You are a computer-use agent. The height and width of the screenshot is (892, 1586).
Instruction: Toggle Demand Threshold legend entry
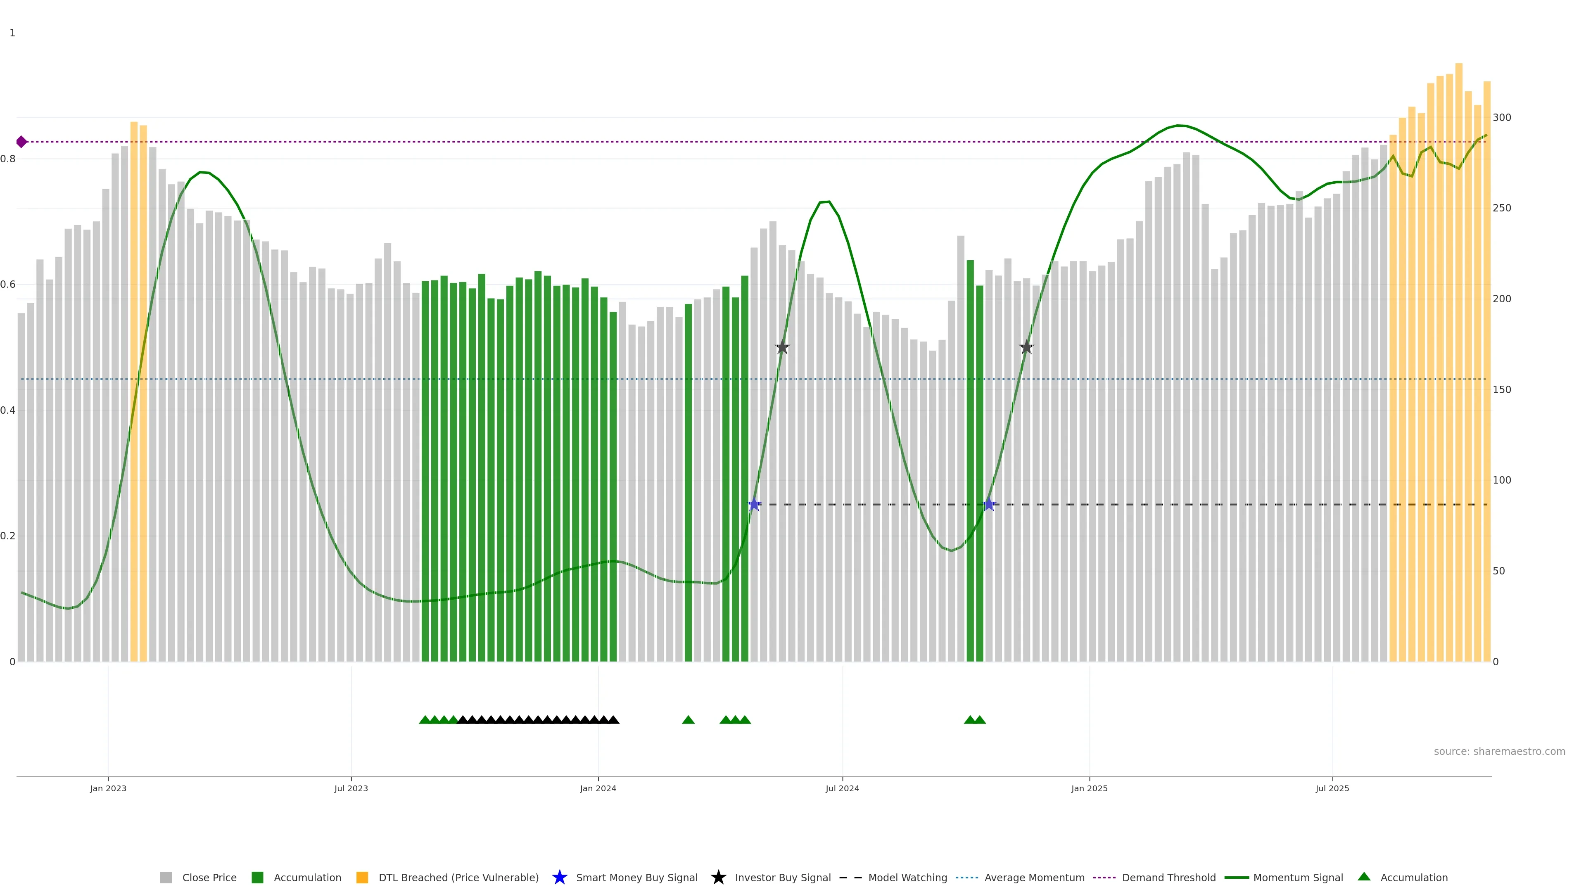click(1168, 878)
